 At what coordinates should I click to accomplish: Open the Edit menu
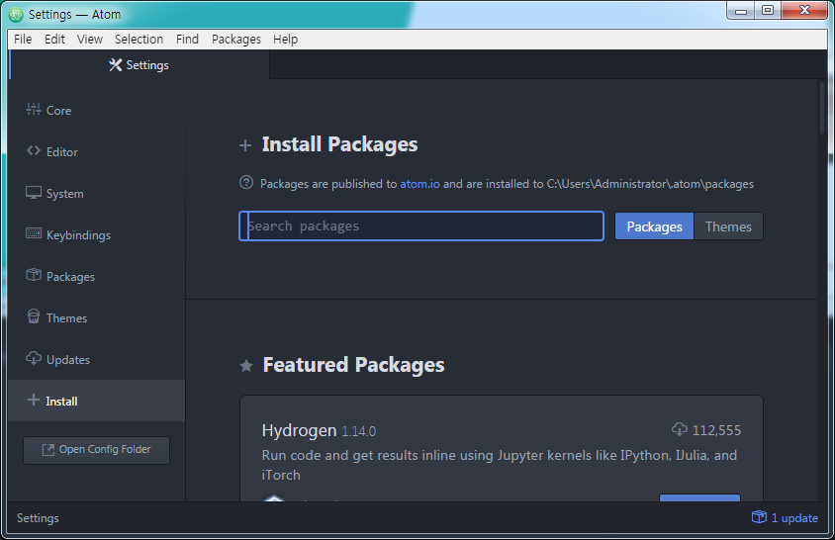(54, 40)
